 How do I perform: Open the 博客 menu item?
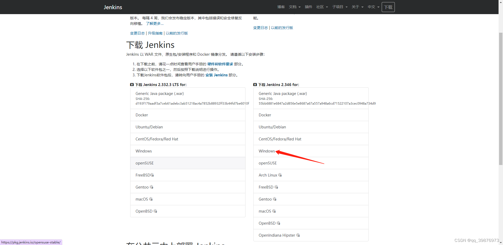pyautogui.click(x=281, y=7)
